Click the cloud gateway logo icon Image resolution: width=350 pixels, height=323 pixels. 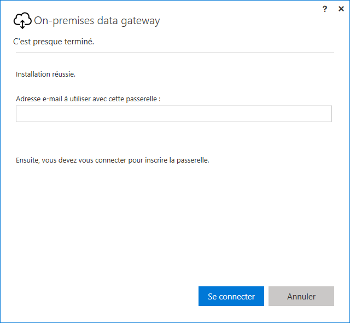tap(22, 21)
